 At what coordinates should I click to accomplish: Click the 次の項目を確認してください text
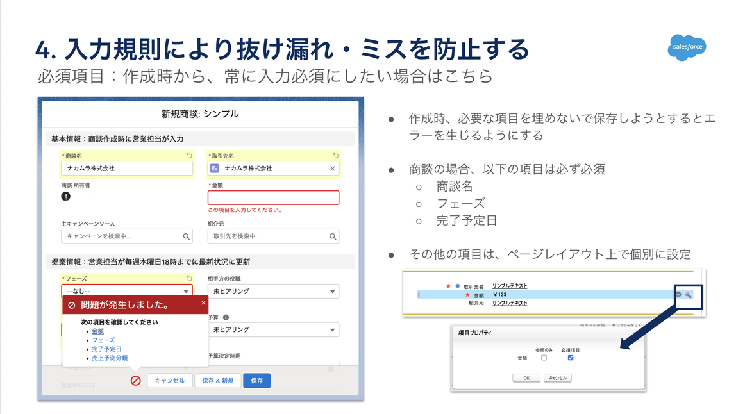point(119,322)
